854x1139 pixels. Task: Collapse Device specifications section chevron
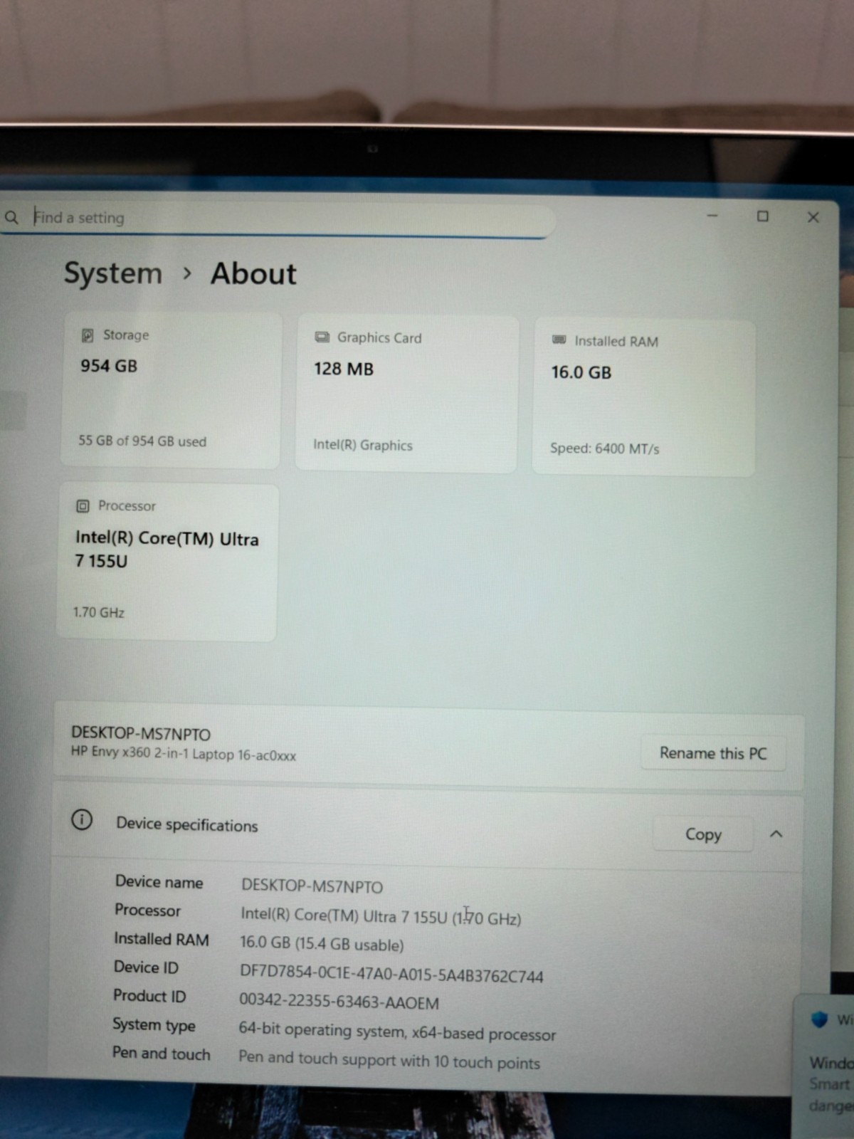click(776, 834)
